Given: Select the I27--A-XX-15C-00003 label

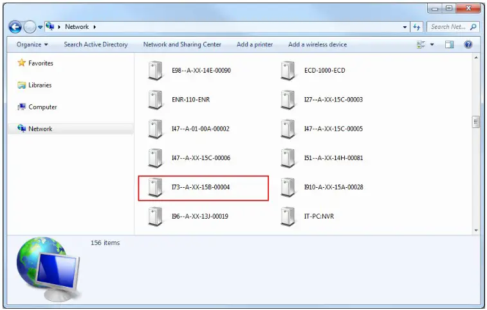Looking at the screenshot, I should tap(333, 100).
